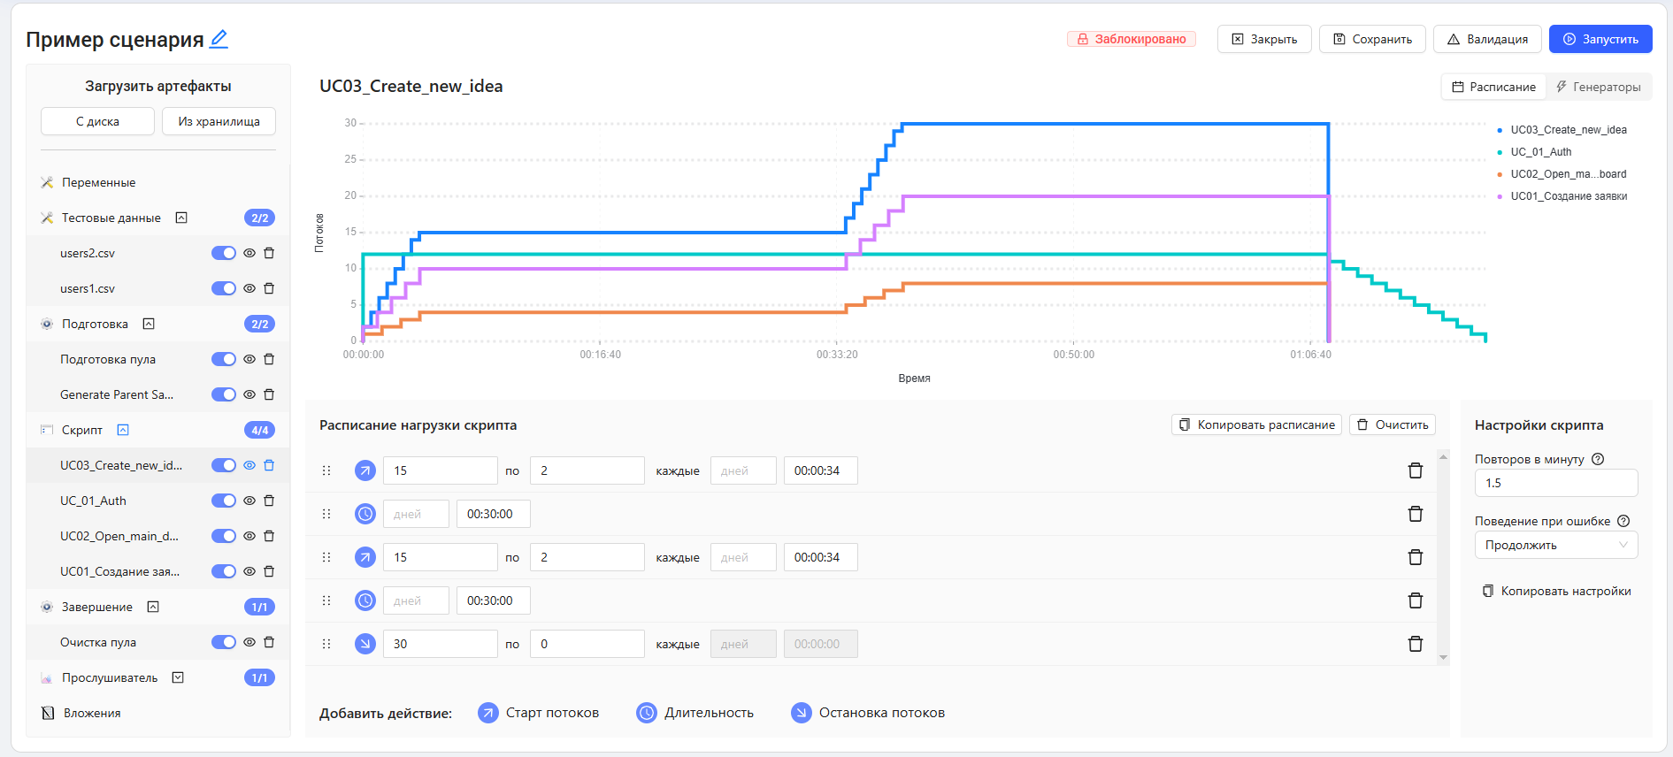Click help icon next to Повторов в минуту
Viewport: 1673px width, 757px height.
1598,459
